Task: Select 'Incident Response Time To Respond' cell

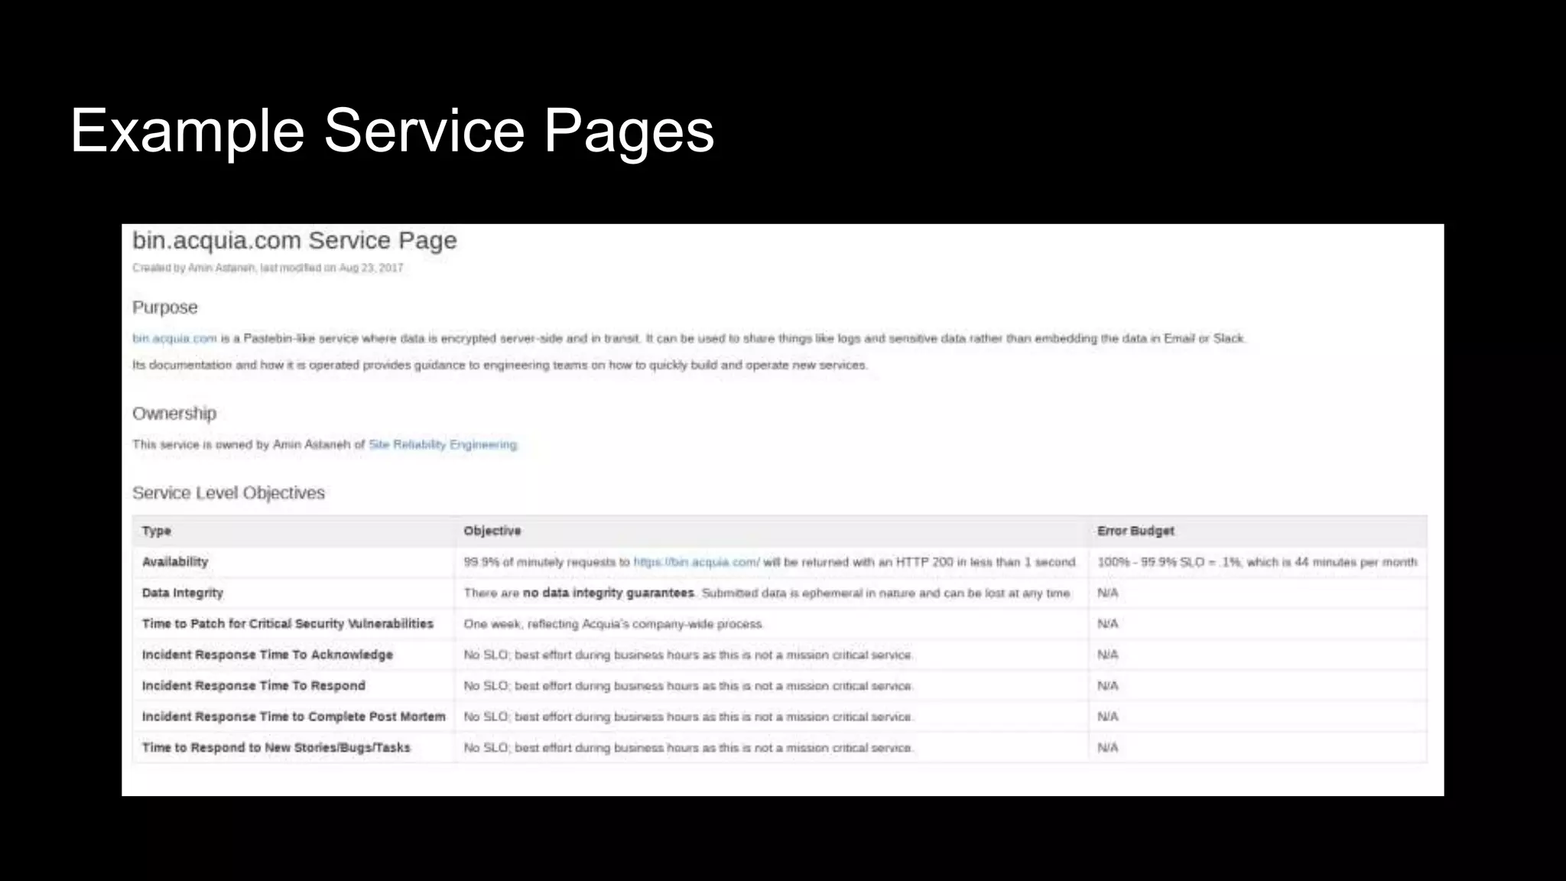Action: pyautogui.click(x=254, y=686)
